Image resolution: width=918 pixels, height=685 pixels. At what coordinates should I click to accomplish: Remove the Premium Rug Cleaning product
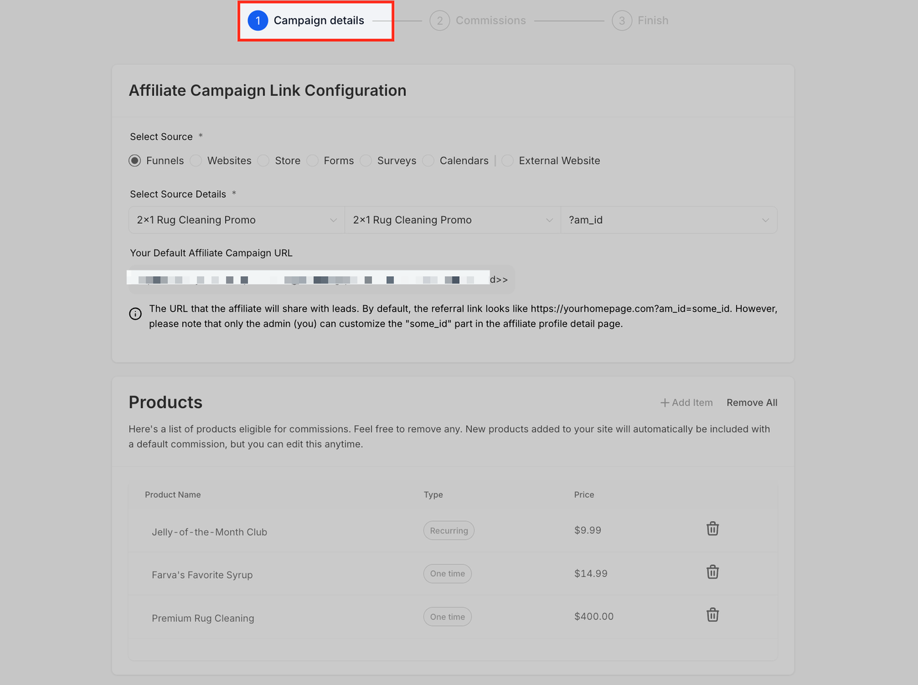[x=713, y=615]
